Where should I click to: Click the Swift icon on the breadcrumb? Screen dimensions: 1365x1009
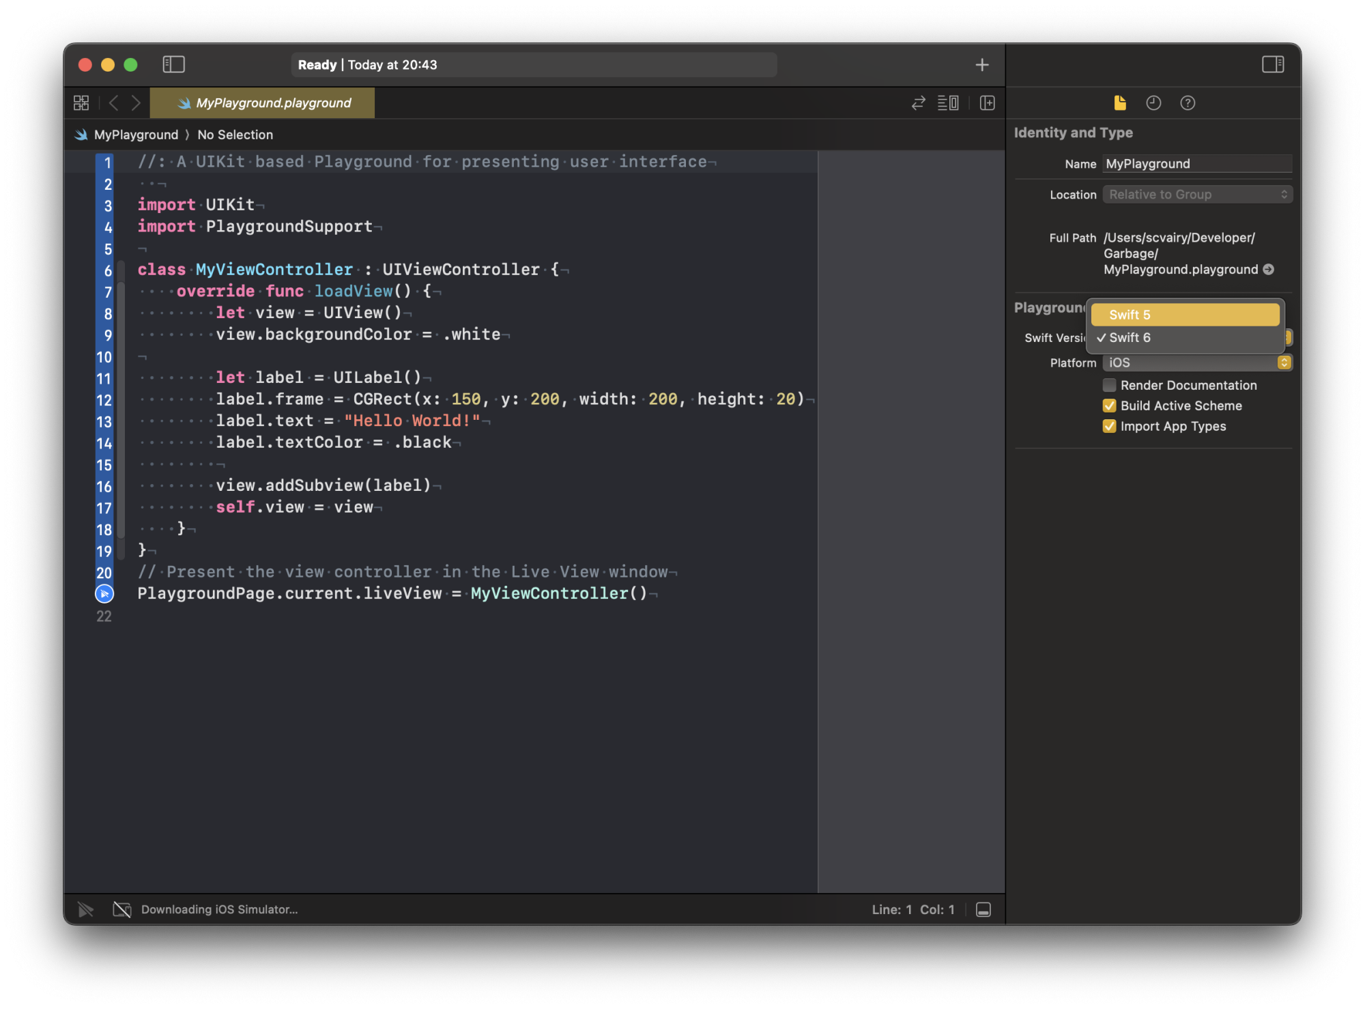click(x=81, y=134)
